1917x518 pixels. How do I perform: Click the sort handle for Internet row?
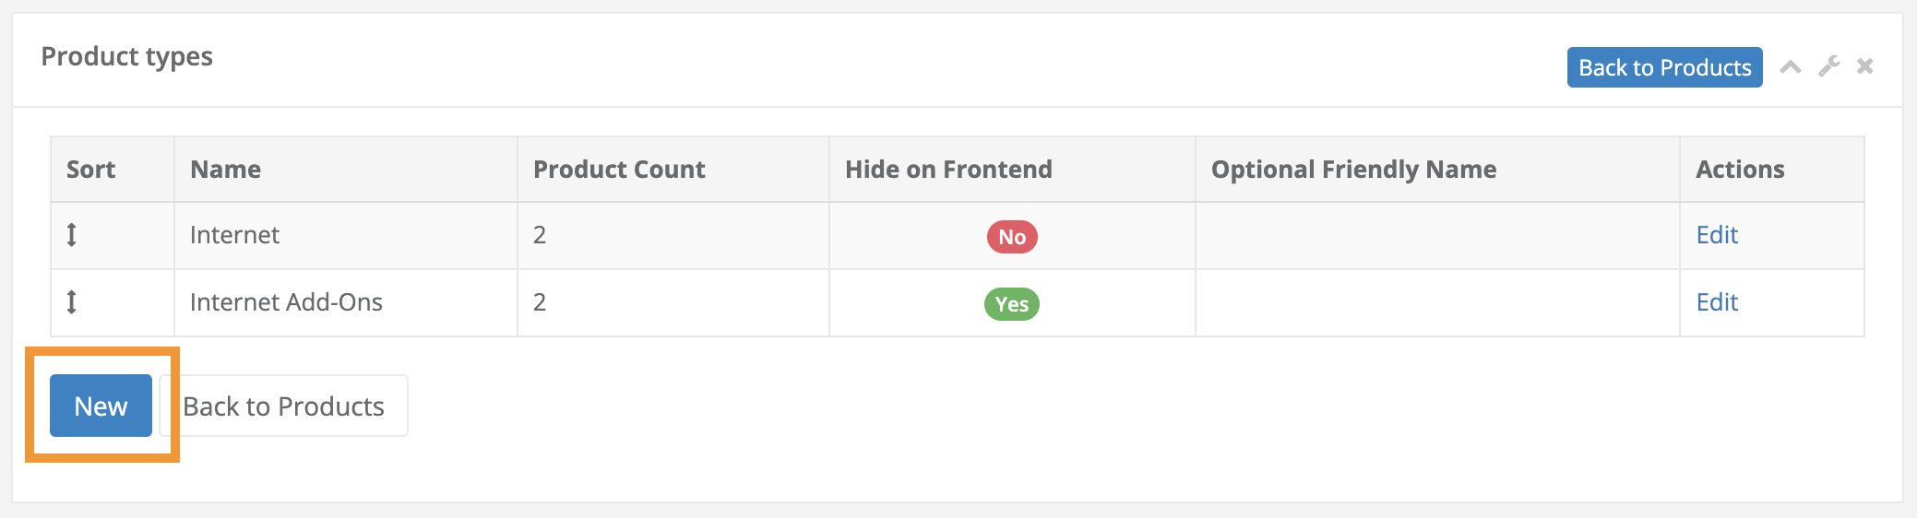click(x=72, y=235)
